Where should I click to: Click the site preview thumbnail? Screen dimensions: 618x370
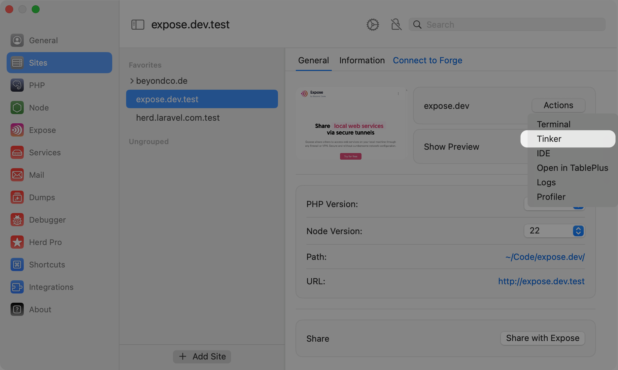pos(351,124)
